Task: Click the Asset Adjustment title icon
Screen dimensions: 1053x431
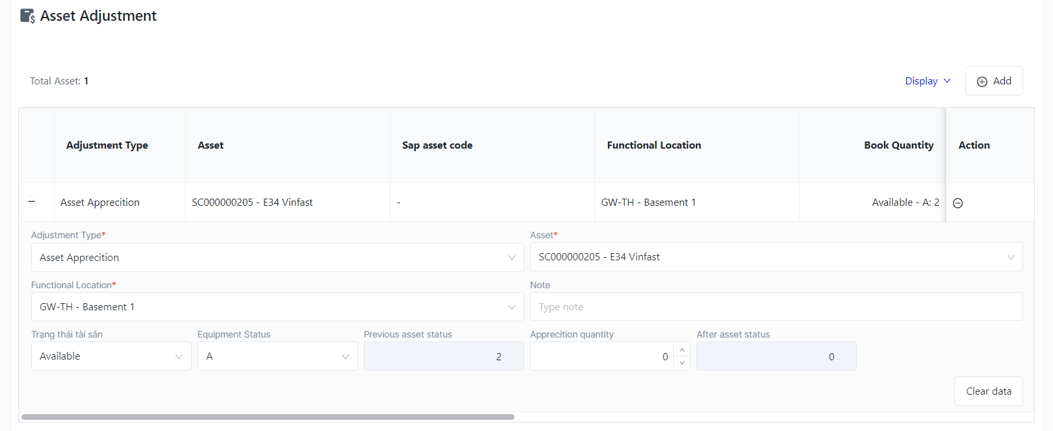Action: (27, 16)
